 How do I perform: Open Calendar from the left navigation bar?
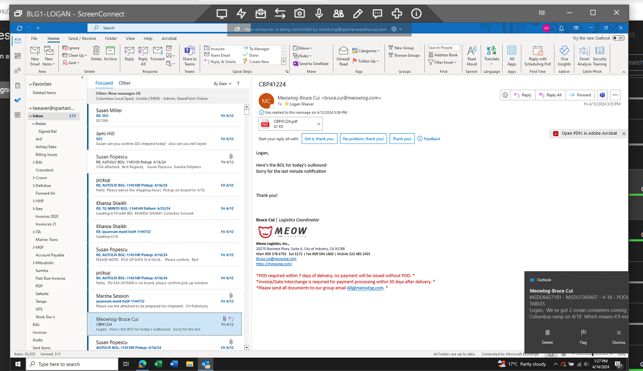pyautogui.click(x=18, y=56)
